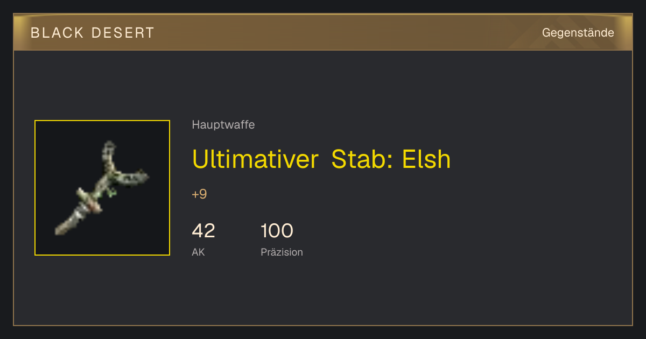
Task: Open the Gegenstände section link
Action: pos(578,33)
